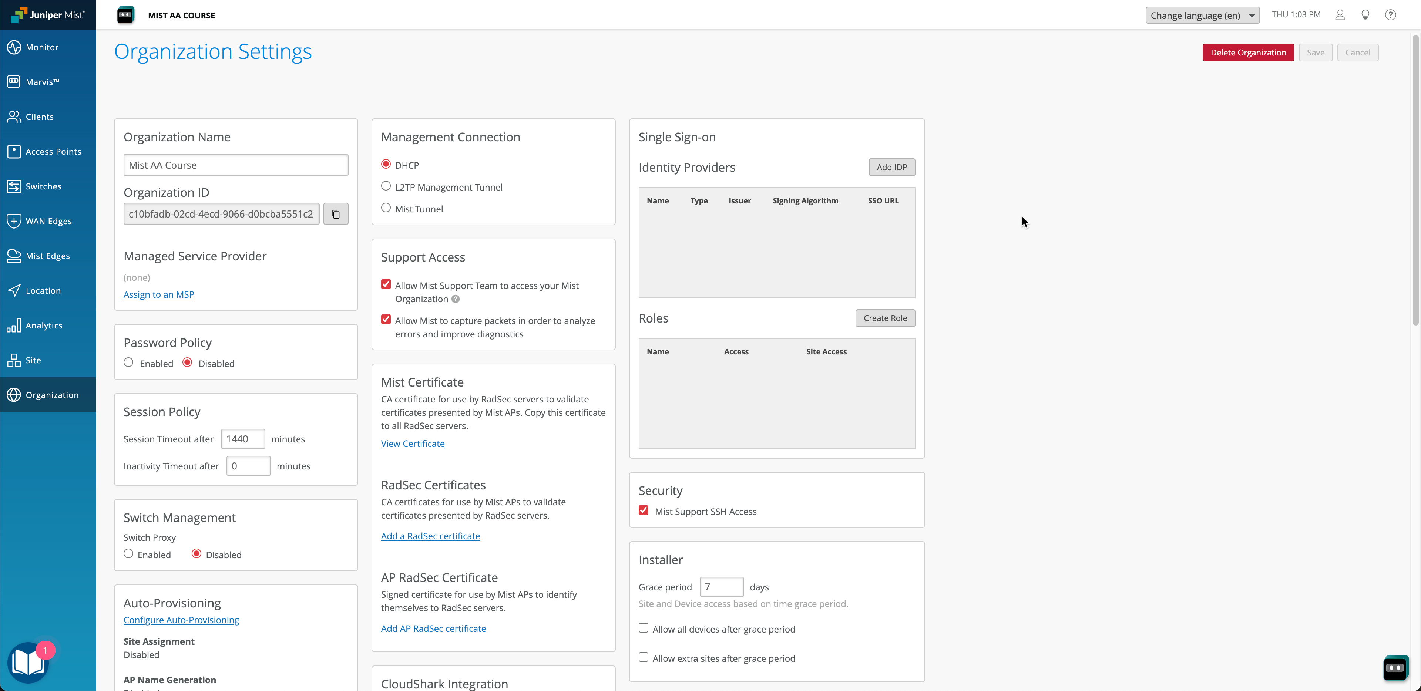Open the Monitor tab in sidebar
1421x691 pixels.
click(41, 47)
